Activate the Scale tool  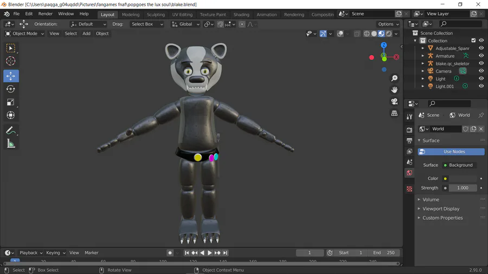click(x=11, y=102)
